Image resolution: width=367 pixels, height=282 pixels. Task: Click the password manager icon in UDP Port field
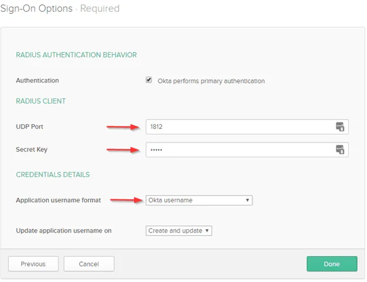[340, 127]
